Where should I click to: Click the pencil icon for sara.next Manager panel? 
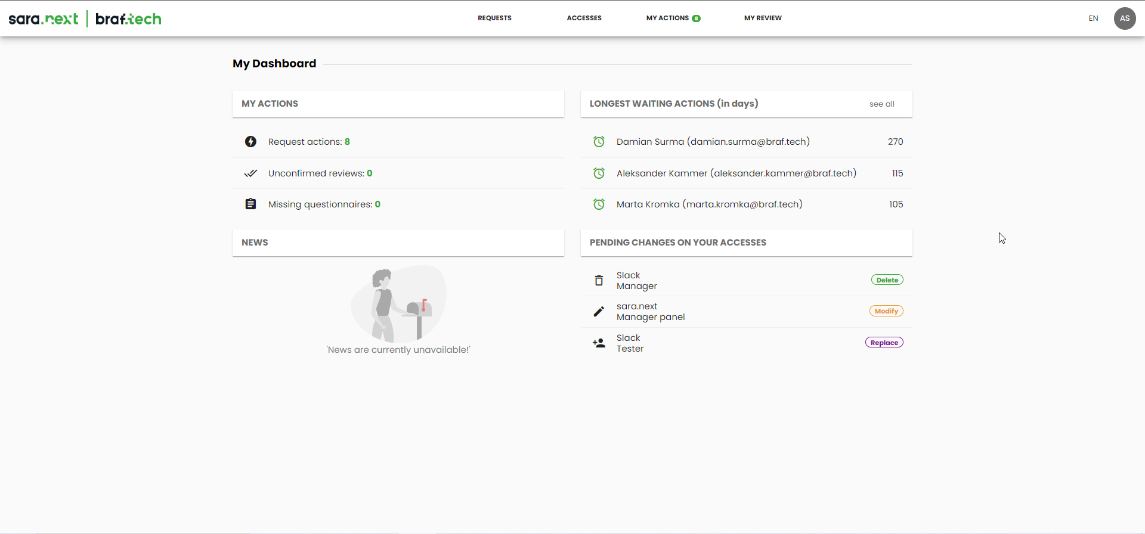click(x=599, y=312)
